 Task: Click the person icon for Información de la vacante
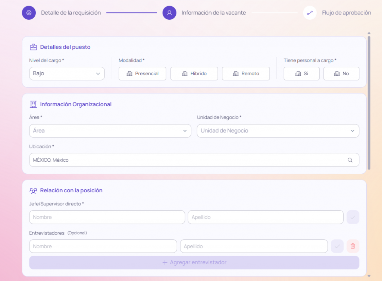pyautogui.click(x=169, y=13)
